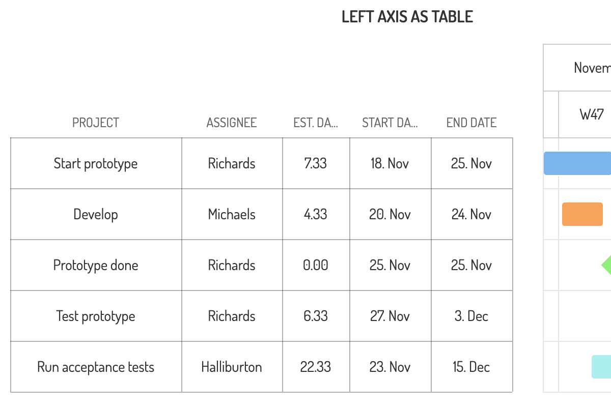Click the PROJECT column header

coord(96,123)
